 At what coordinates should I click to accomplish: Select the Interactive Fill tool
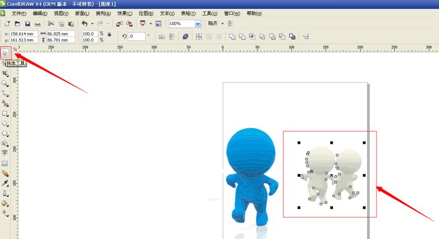point(5,214)
